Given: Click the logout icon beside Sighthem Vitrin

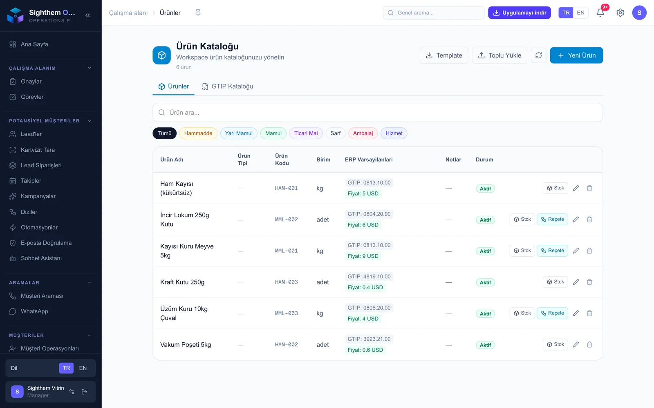Looking at the screenshot, I should 85,392.
